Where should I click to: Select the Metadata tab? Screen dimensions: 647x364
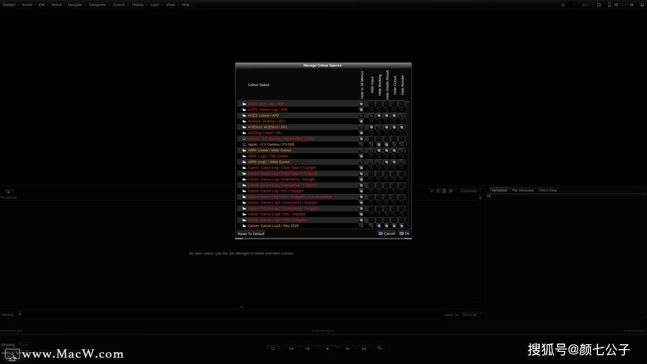(x=499, y=190)
